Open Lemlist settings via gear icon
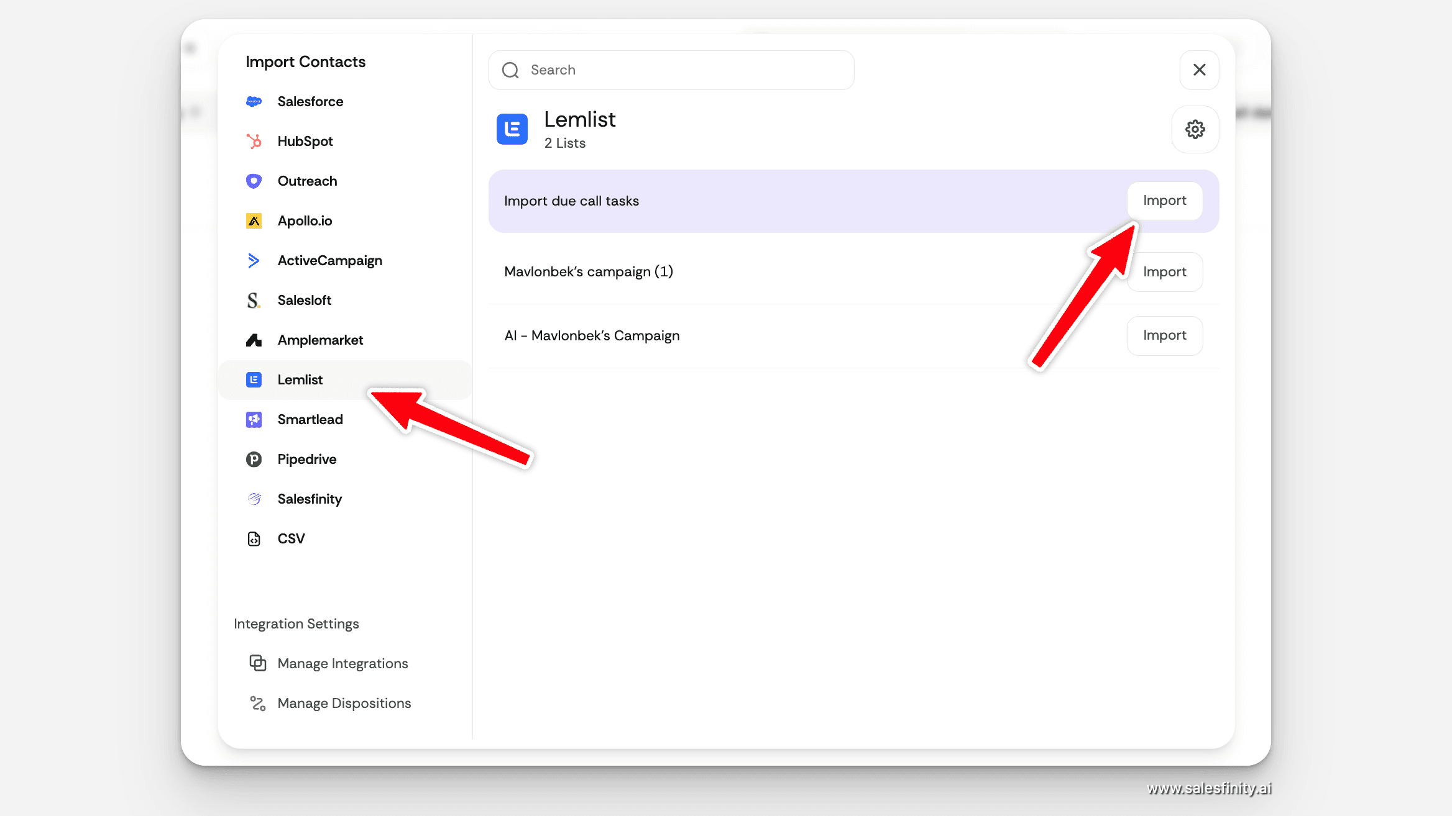 [1195, 129]
